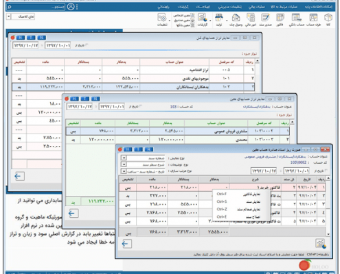Toggle تاریخ از checkbox in general-ledger window
This screenshot has height=274, width=340.
click(x=87, y=45)
